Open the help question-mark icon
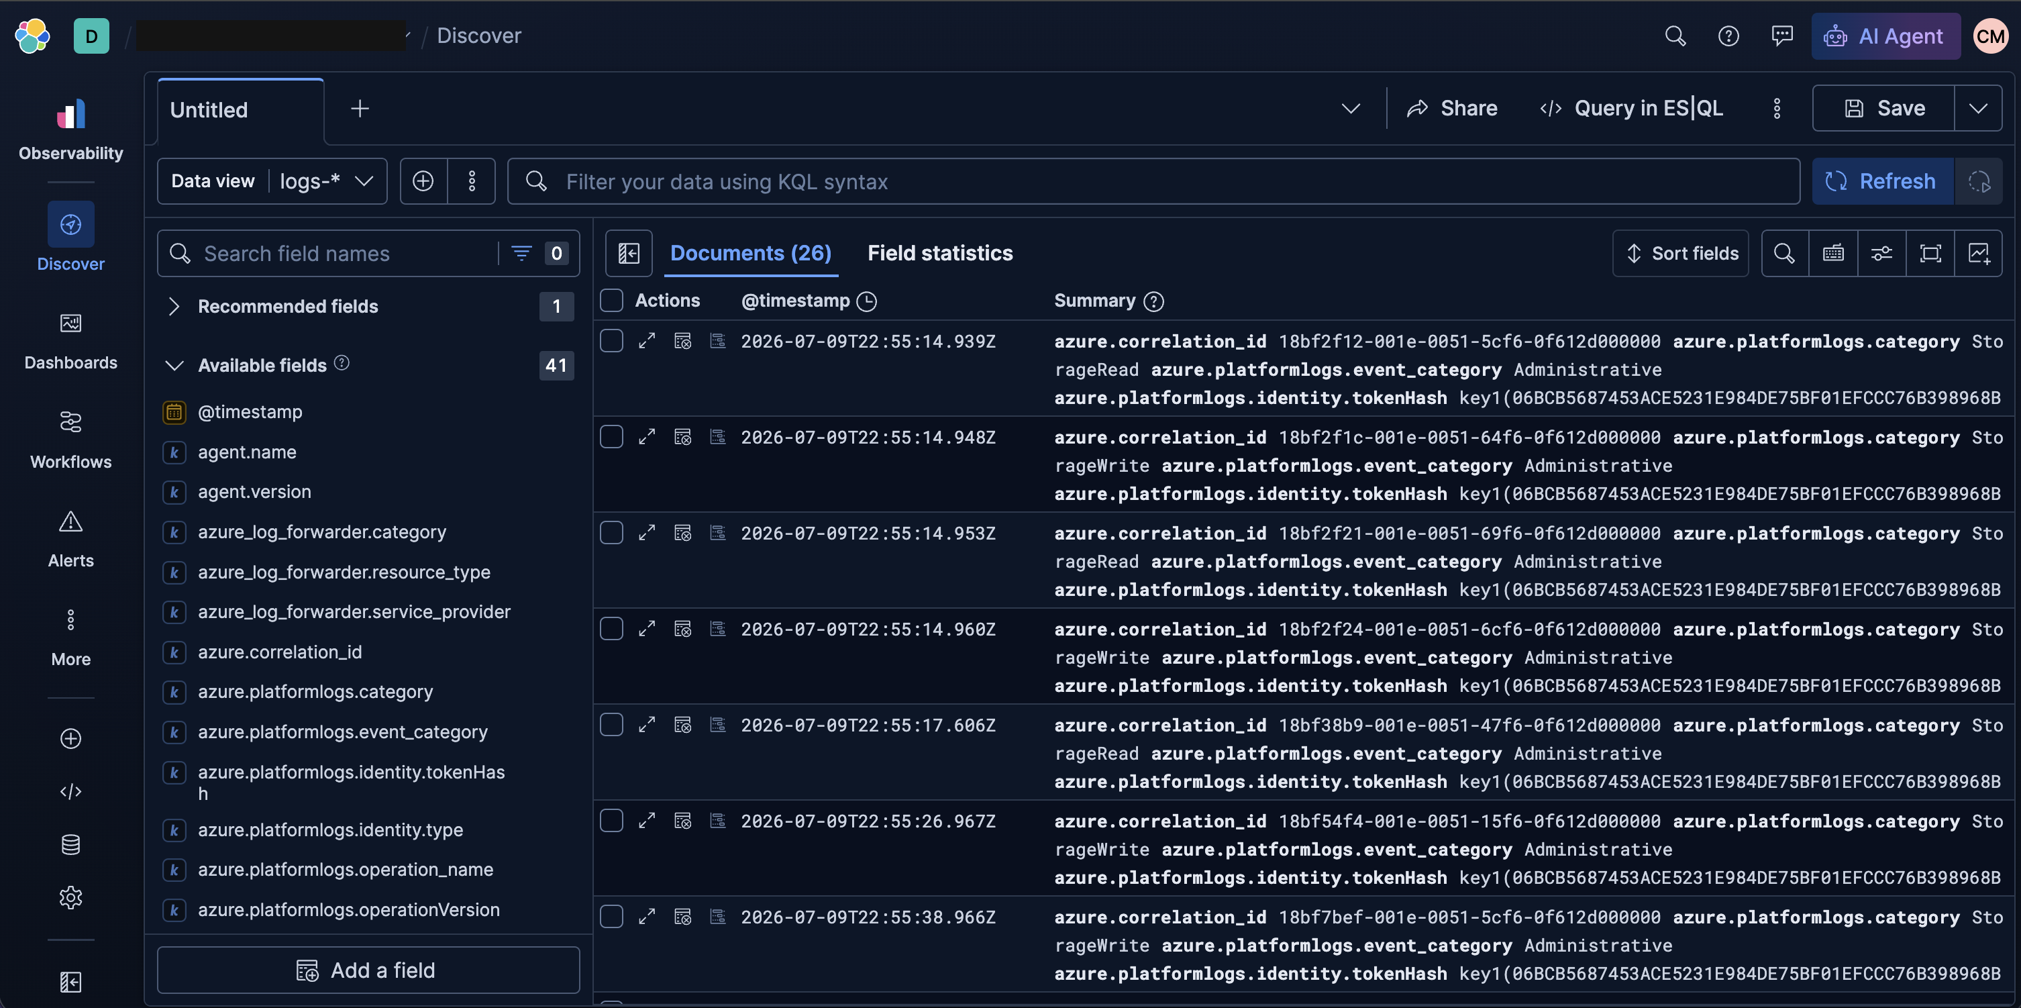 [x=1728, y=36]
